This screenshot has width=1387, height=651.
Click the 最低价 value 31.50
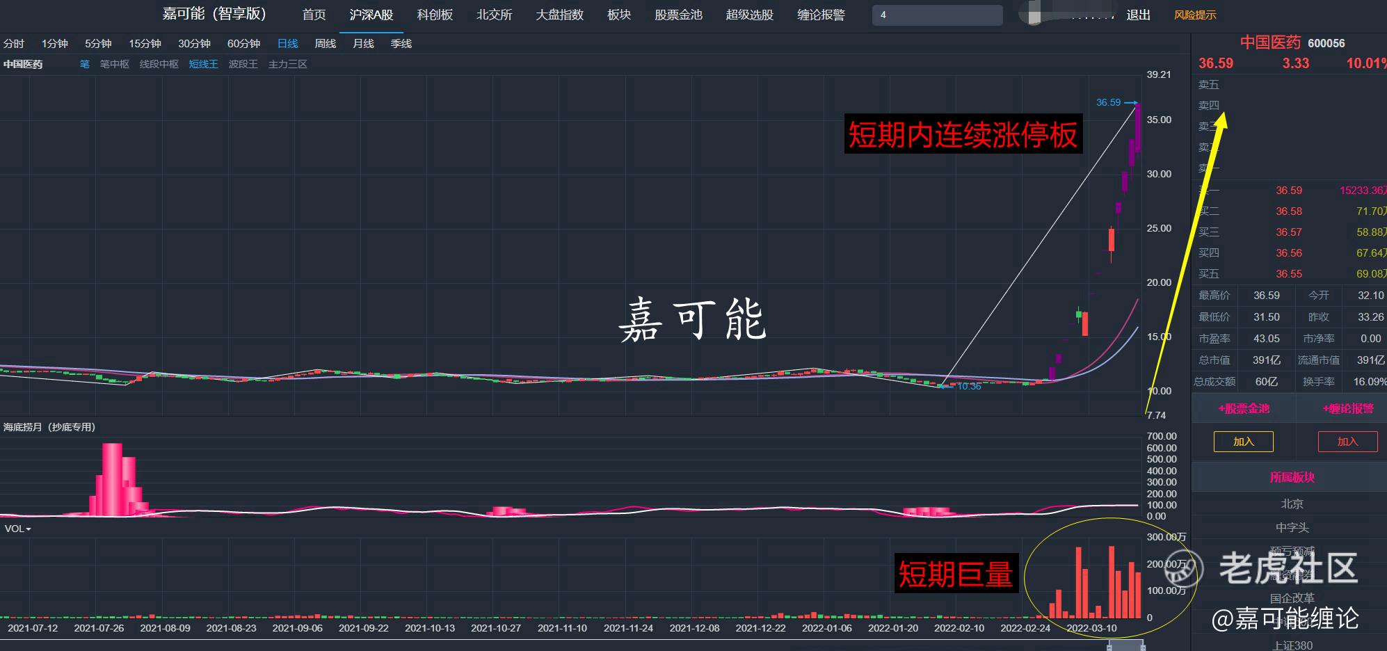coord(1267,317)
